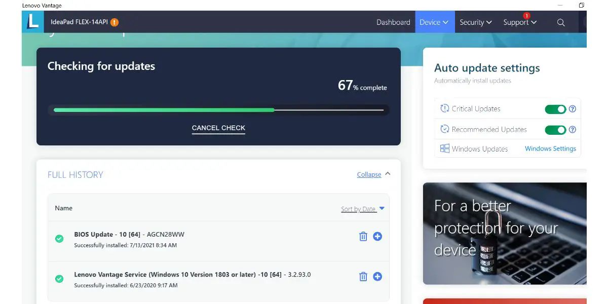Open the Security dropdown menu
This screenshot has height=304, width=608.
476,22
